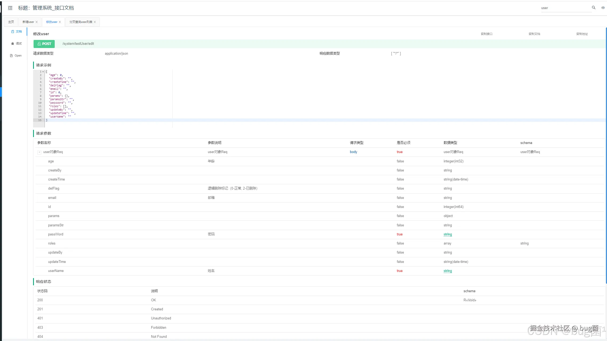Collapse the user对象Req parameter row
Image resolution: width=607 pixels, height=341 pixels.
[39, 152]
